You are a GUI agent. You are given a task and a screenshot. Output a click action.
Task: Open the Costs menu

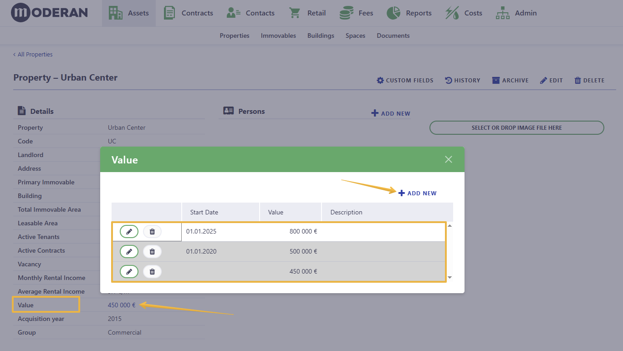pos(464,13)
